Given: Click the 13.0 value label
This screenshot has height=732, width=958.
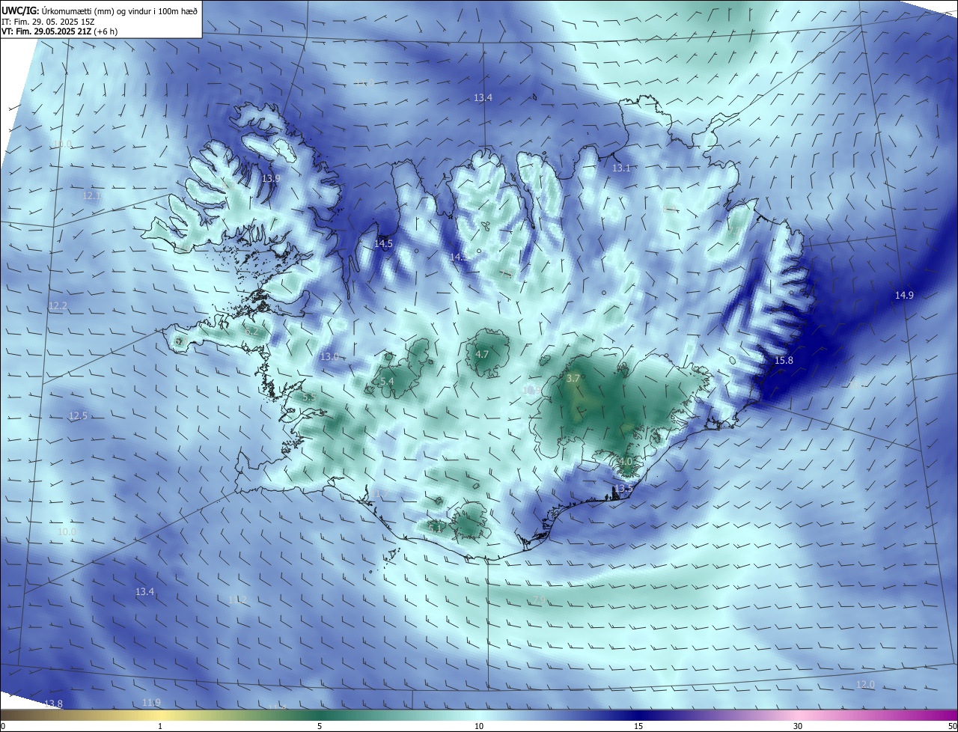Looking at the screenshot, I should point(329,357).
